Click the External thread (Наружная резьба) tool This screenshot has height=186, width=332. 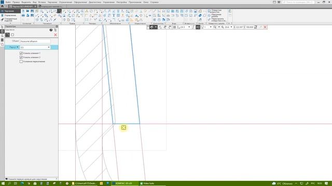[215, 16]
